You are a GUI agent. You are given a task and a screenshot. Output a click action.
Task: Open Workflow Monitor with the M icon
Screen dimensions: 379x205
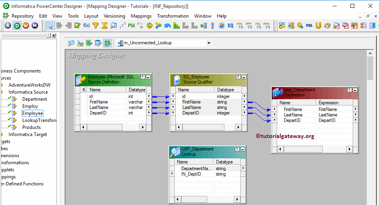(x=35, y=25)
